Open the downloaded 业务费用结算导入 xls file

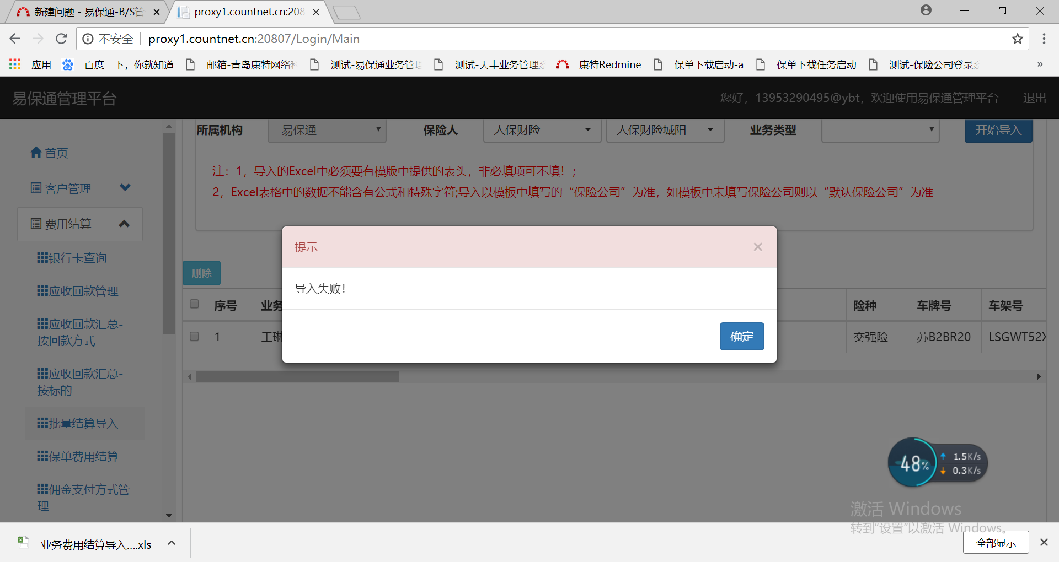click(85, 544)
